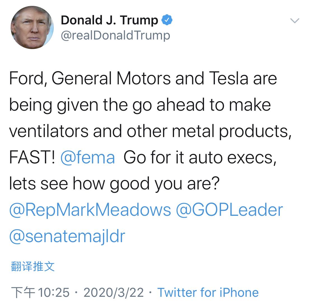Open the @realDonaldTrump handle
312x308 pixels.
(x=115, y=36)
